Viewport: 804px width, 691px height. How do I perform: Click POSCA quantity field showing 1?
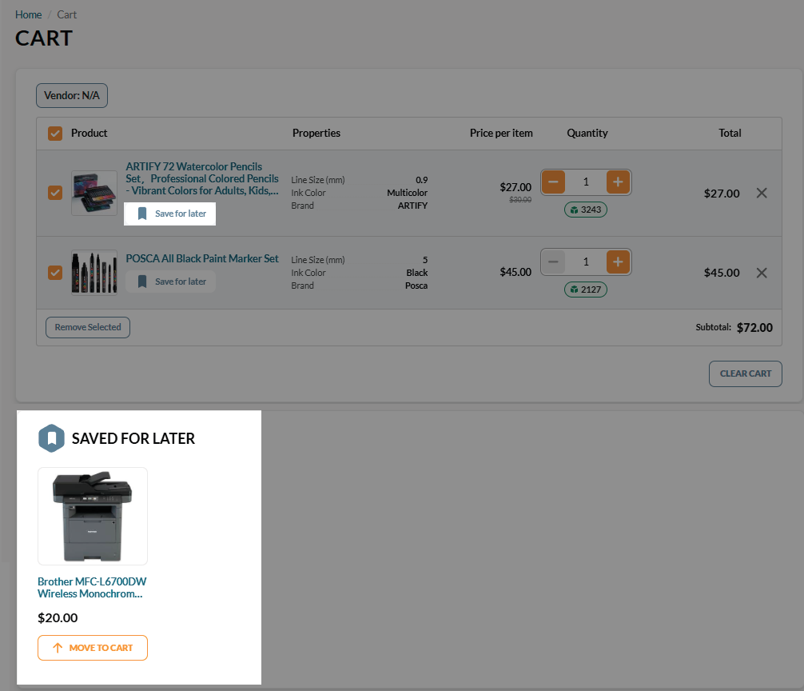pyautogui.click(x=586, y=262)
